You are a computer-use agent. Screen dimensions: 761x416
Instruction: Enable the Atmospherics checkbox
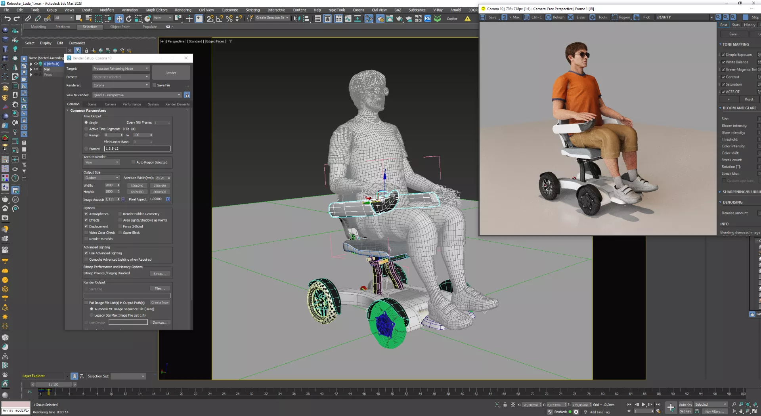[86, 214]
